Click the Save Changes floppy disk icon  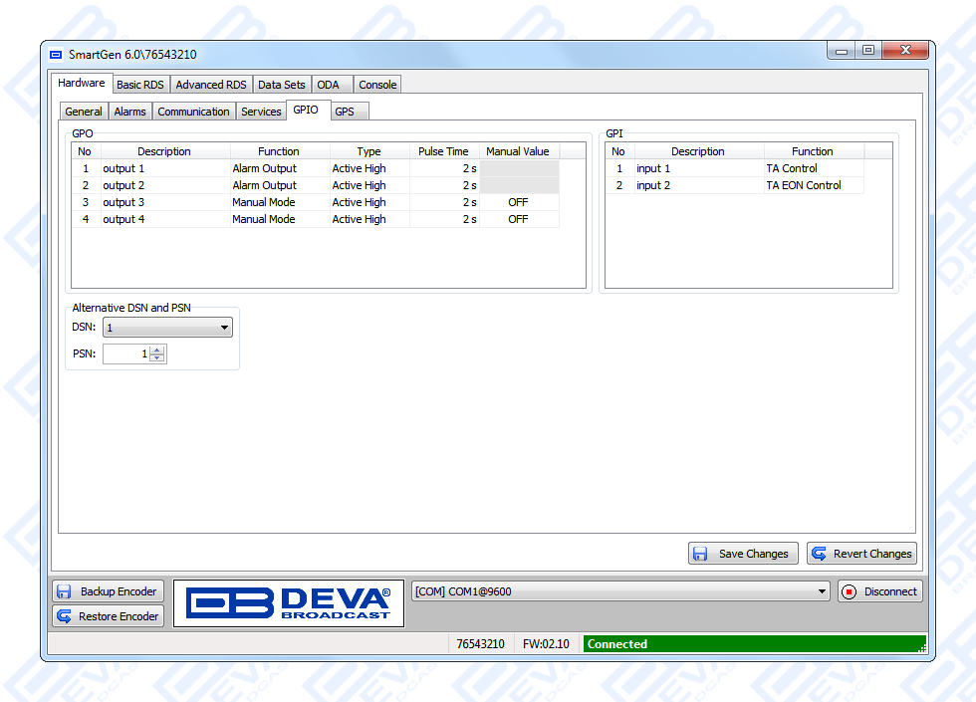[x=700, y=554]
